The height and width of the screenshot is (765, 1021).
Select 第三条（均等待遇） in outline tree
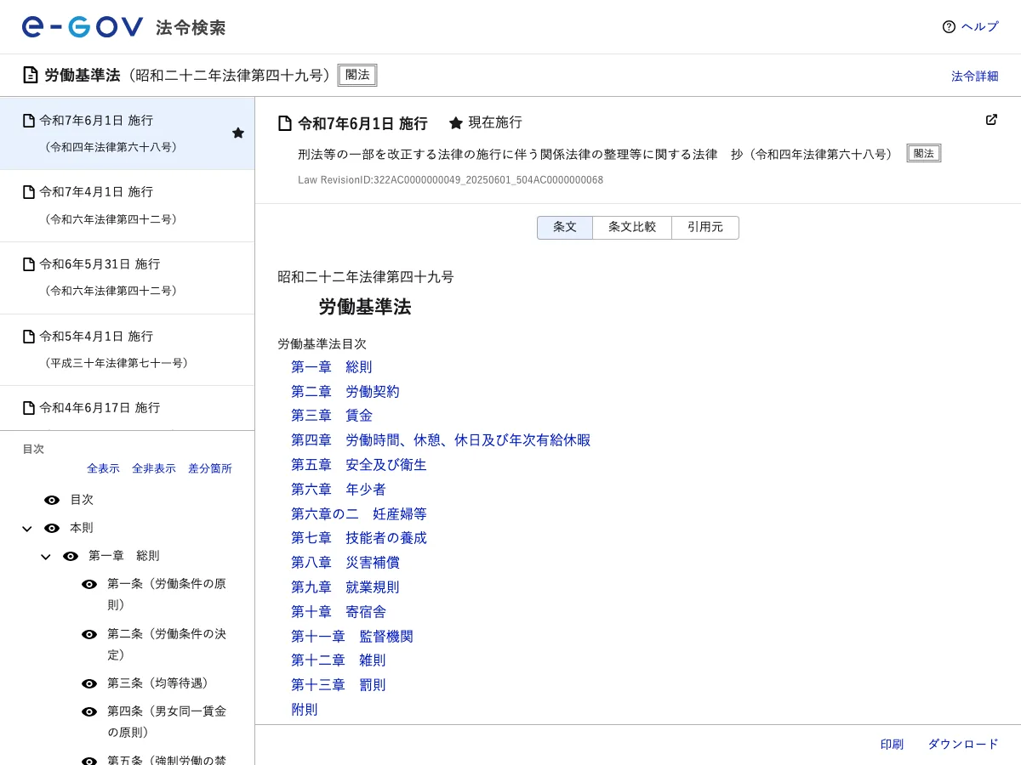pyautogui.click(x=158, y=683)
